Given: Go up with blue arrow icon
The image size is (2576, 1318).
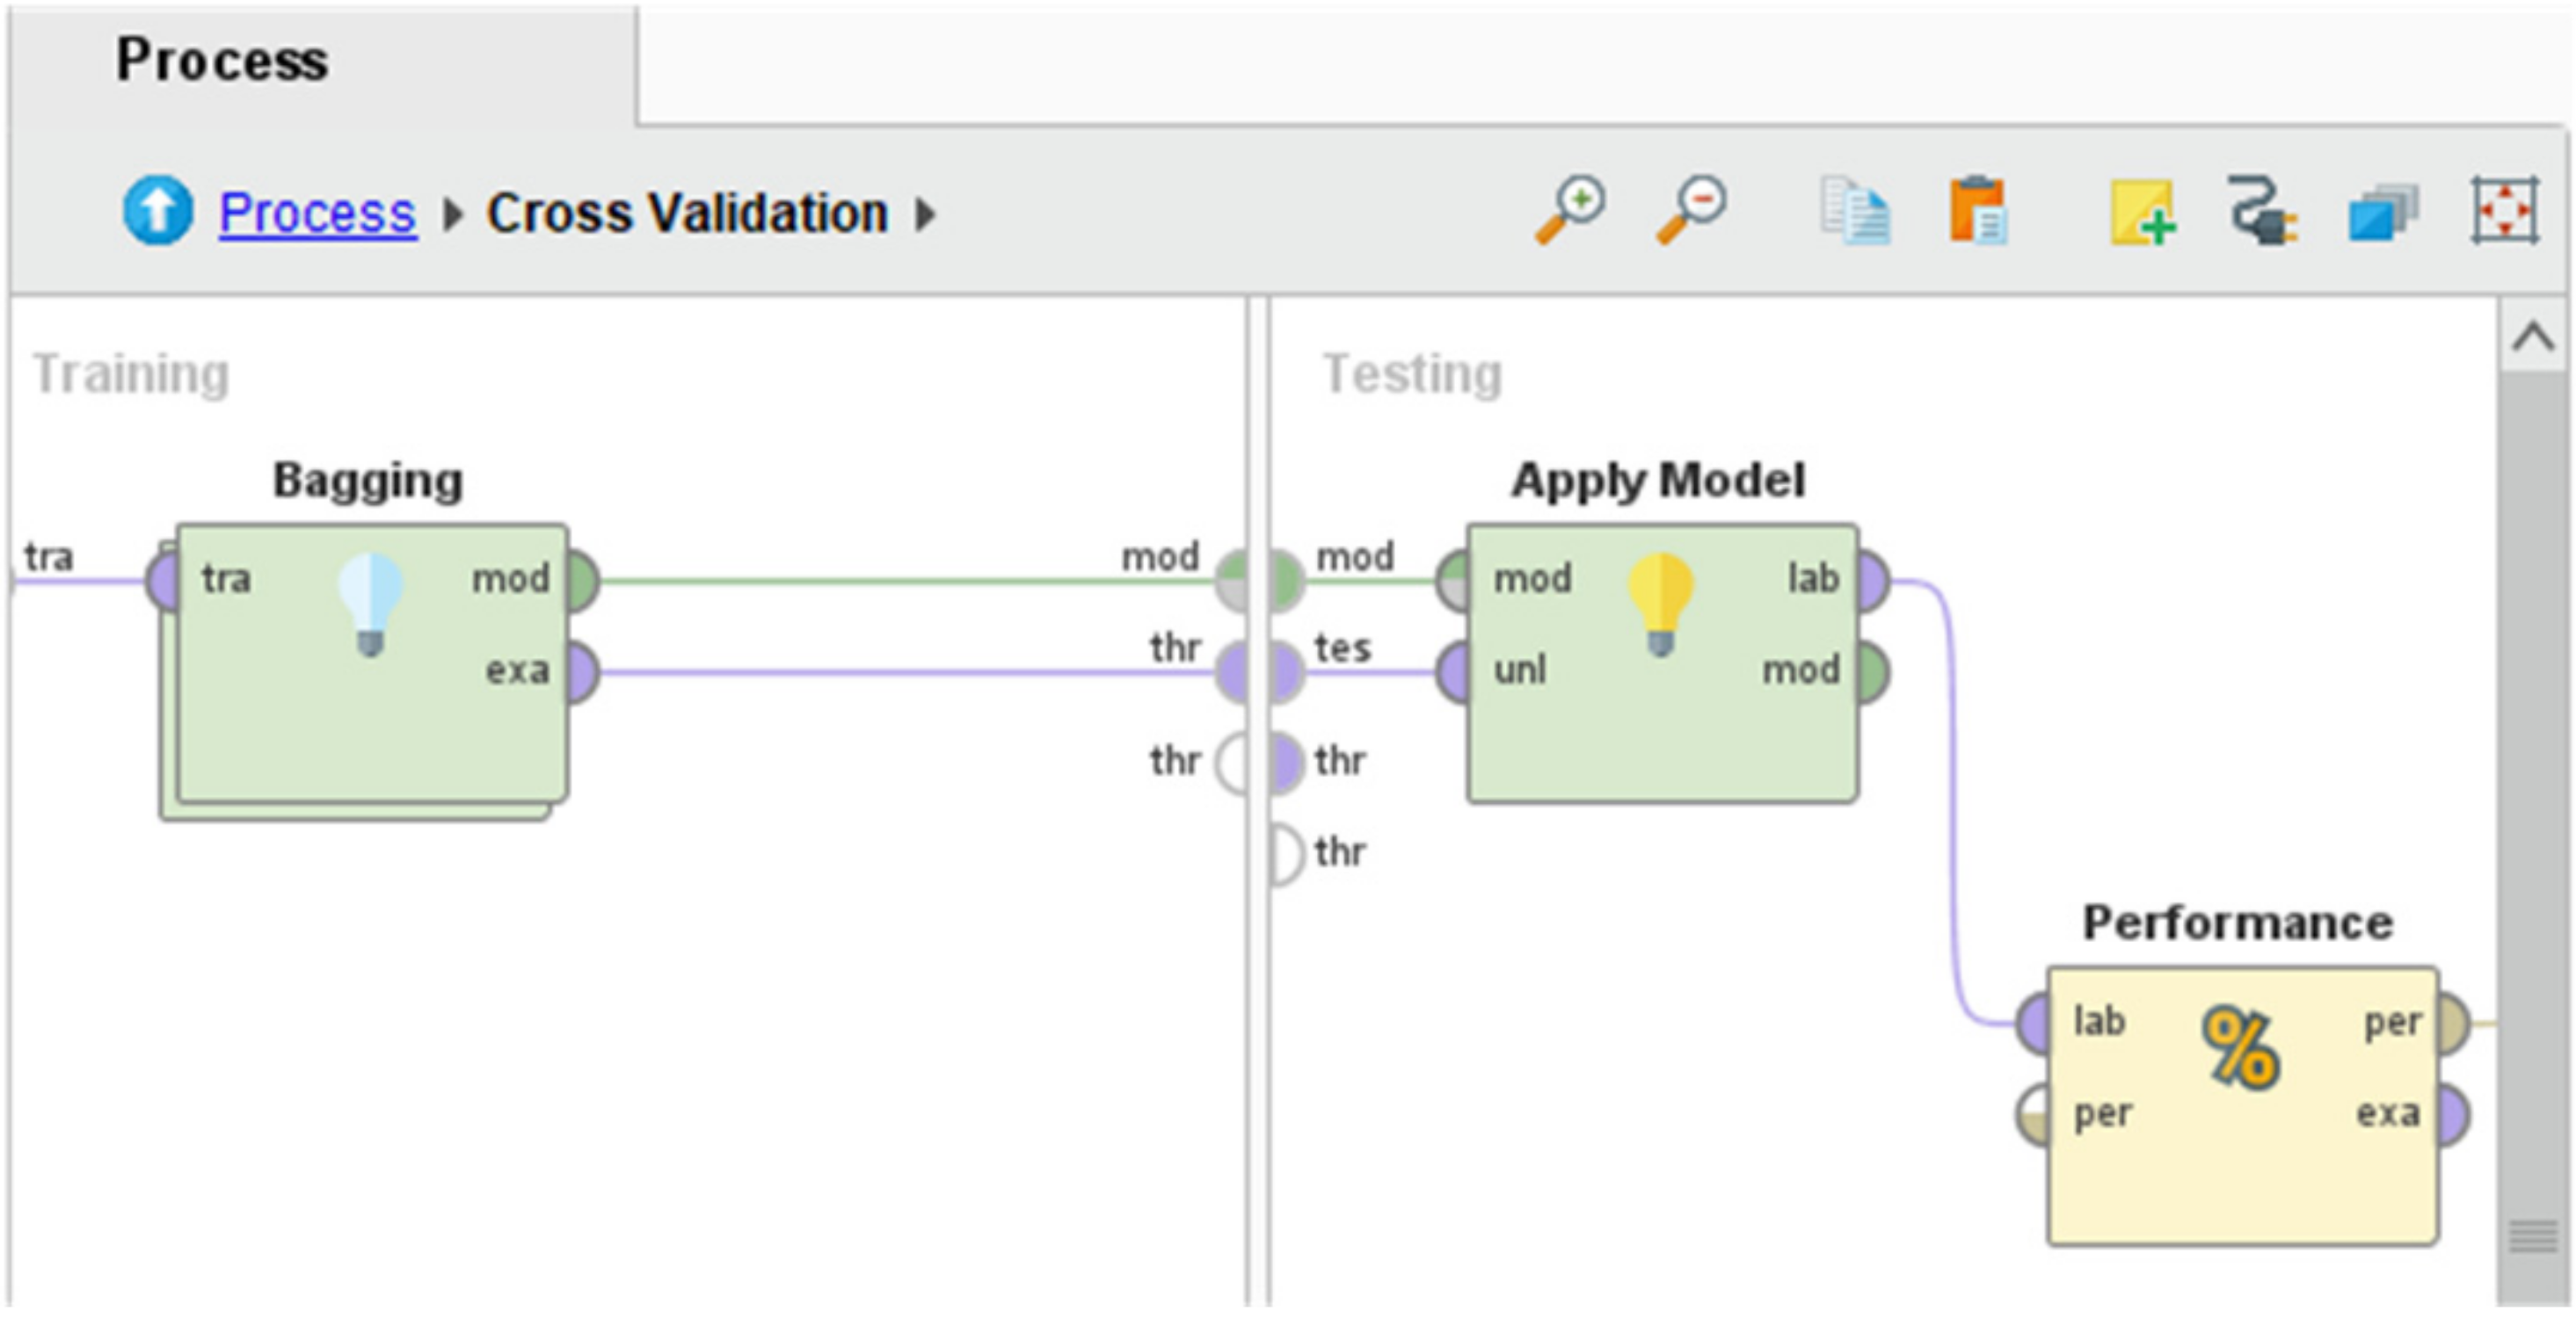Looking at the screenshot, I should tap(157, 211).
